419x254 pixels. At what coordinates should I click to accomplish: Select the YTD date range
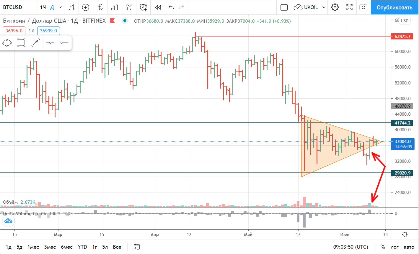[82, 247]
